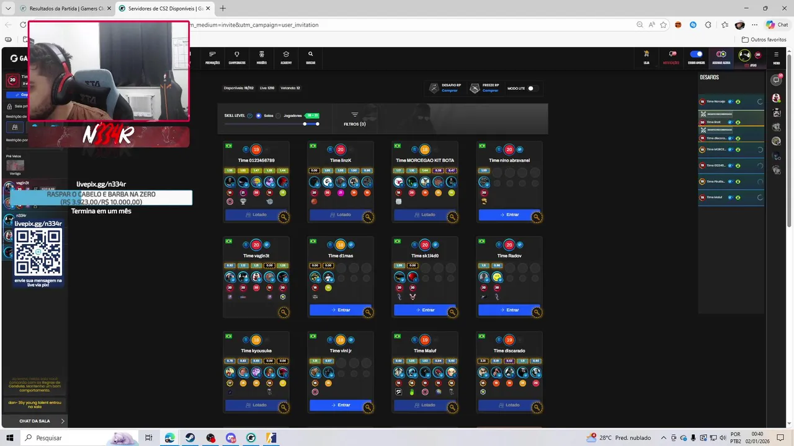Image resolution: width=794 pixels, height=446 pixels.
Task: Open the Copilot Chat button in browser
Action: 777,25
